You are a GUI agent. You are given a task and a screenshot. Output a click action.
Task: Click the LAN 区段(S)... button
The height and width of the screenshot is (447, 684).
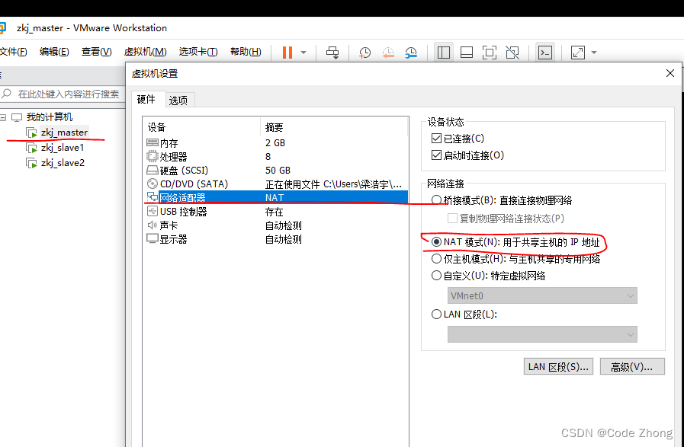pyautogui.click(x=558, y=366)
